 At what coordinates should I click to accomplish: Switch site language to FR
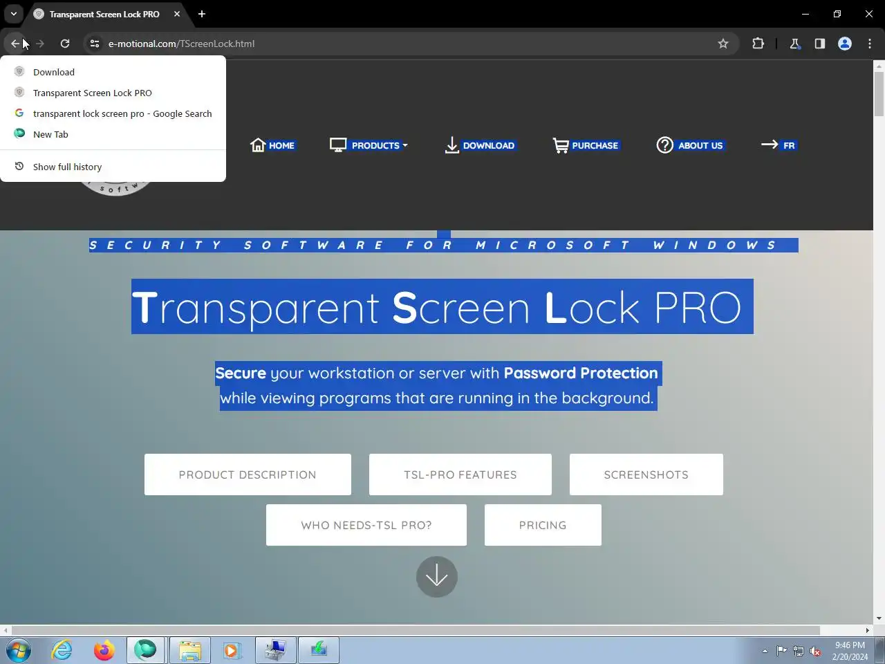(x=779, y=145)
